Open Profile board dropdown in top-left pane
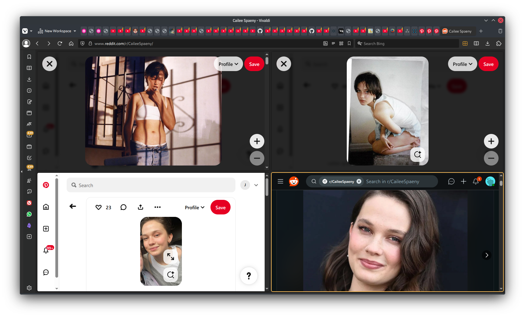This screenshot has width=525, height=318. (228, 64)
